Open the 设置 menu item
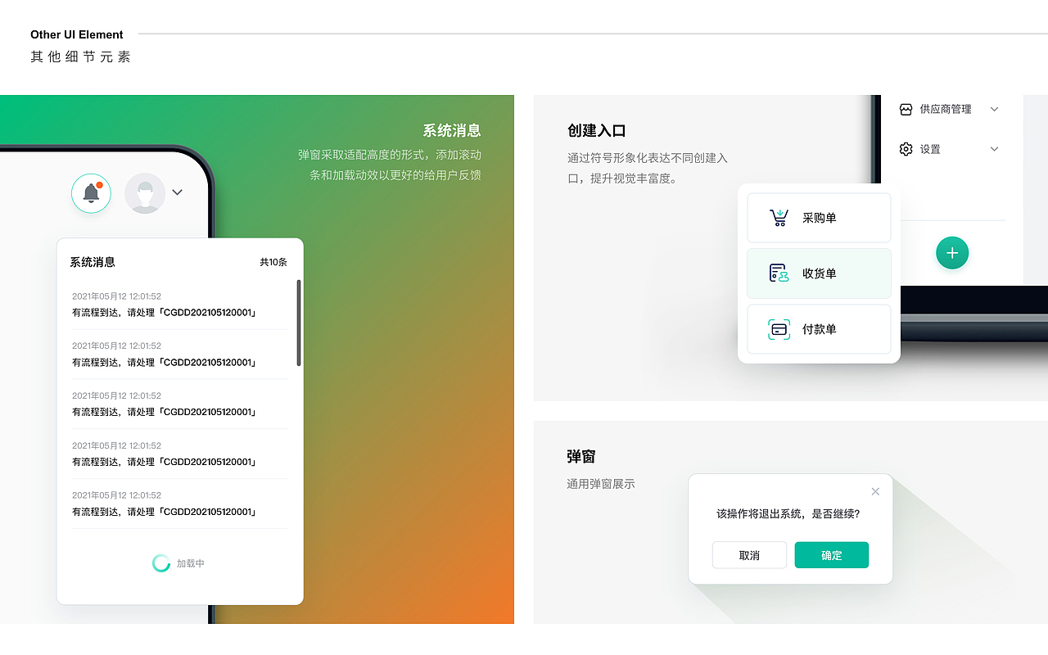The image size is (1048, 655). coord(950,149)
